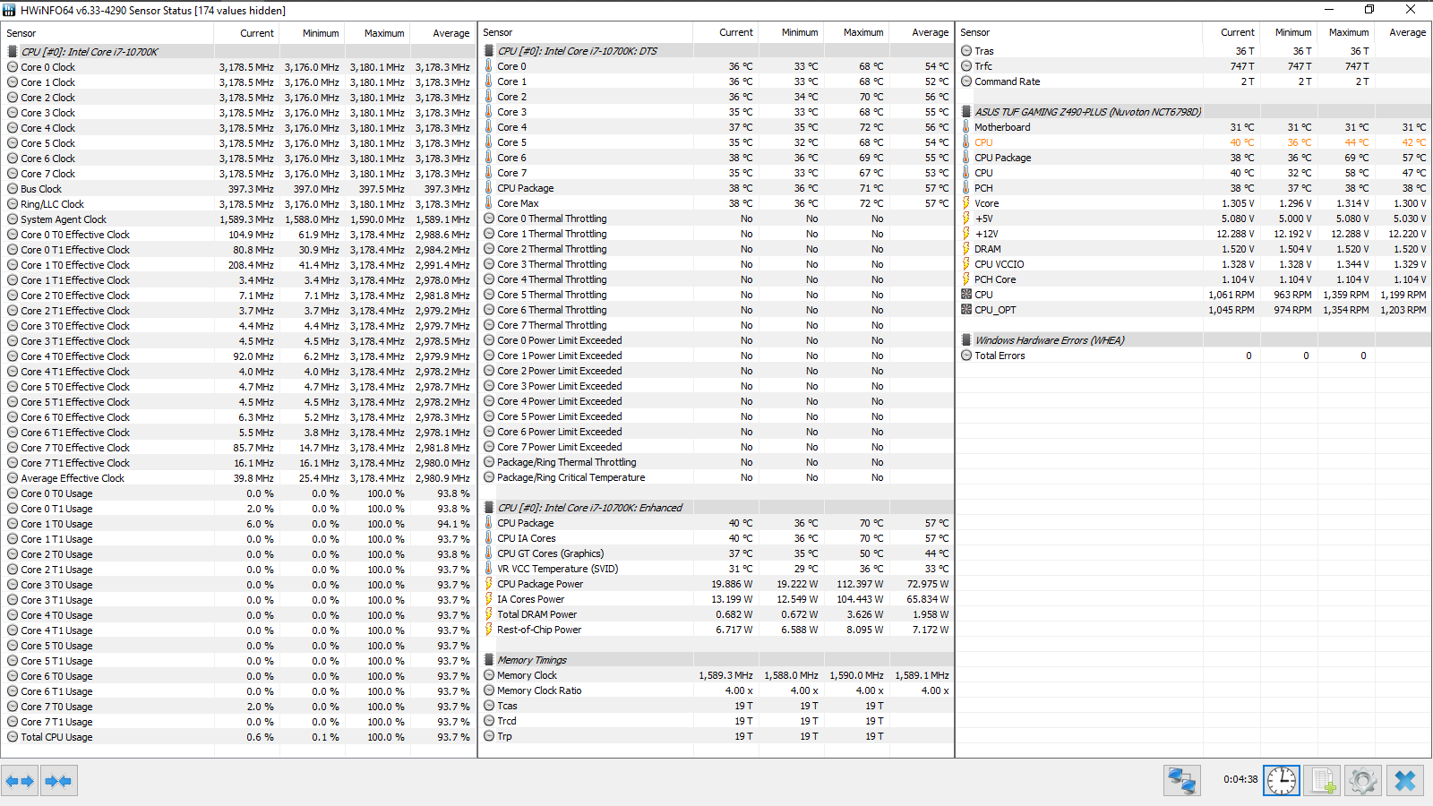Click the Windows Hardware Errors (WHEA) chip icon

coord(966,340)
